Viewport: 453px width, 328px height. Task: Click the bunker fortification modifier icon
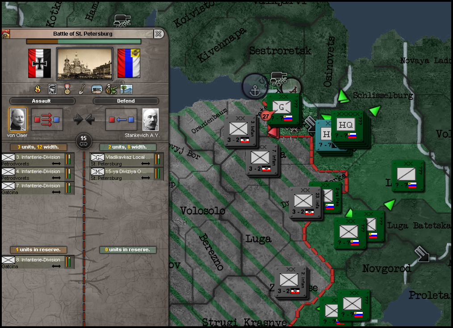(97, 89)
